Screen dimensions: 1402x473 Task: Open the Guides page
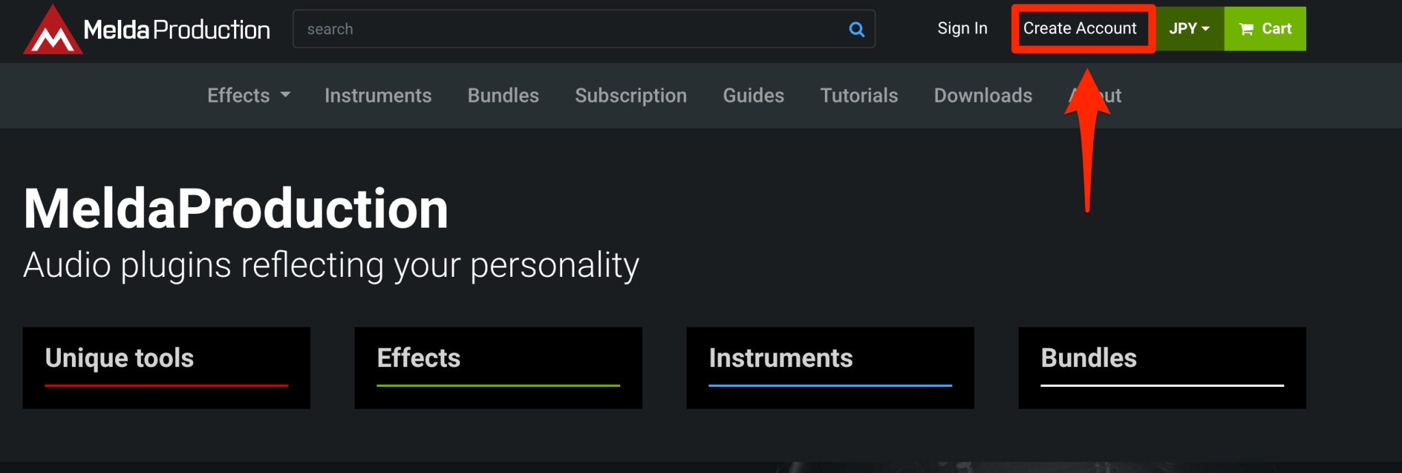point(753,96)
